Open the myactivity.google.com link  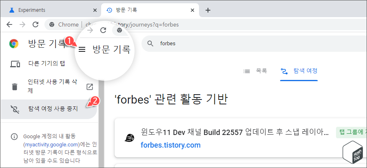(51, 144)
